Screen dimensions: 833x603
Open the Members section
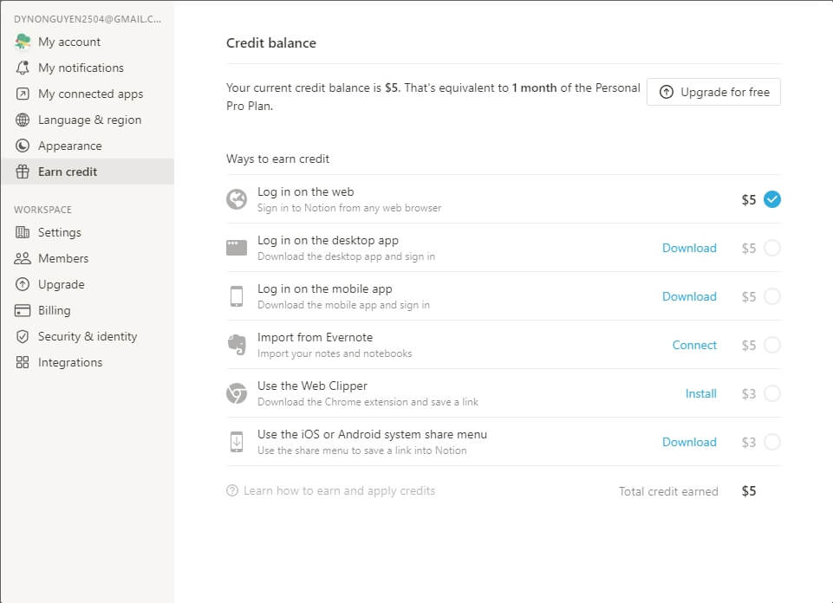(88, 258)
